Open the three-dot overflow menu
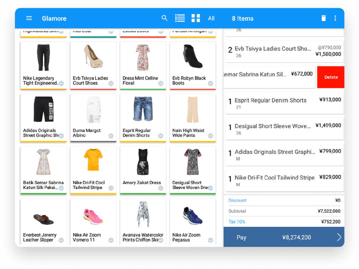Image resolution: width=359 pixels, height=269 pixels. [335, 18]
